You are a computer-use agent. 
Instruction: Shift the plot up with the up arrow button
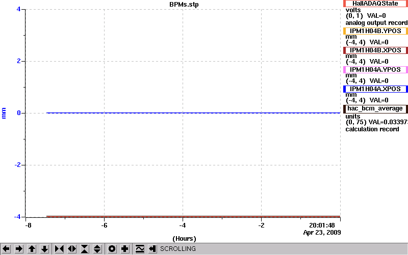pos(32,249)
